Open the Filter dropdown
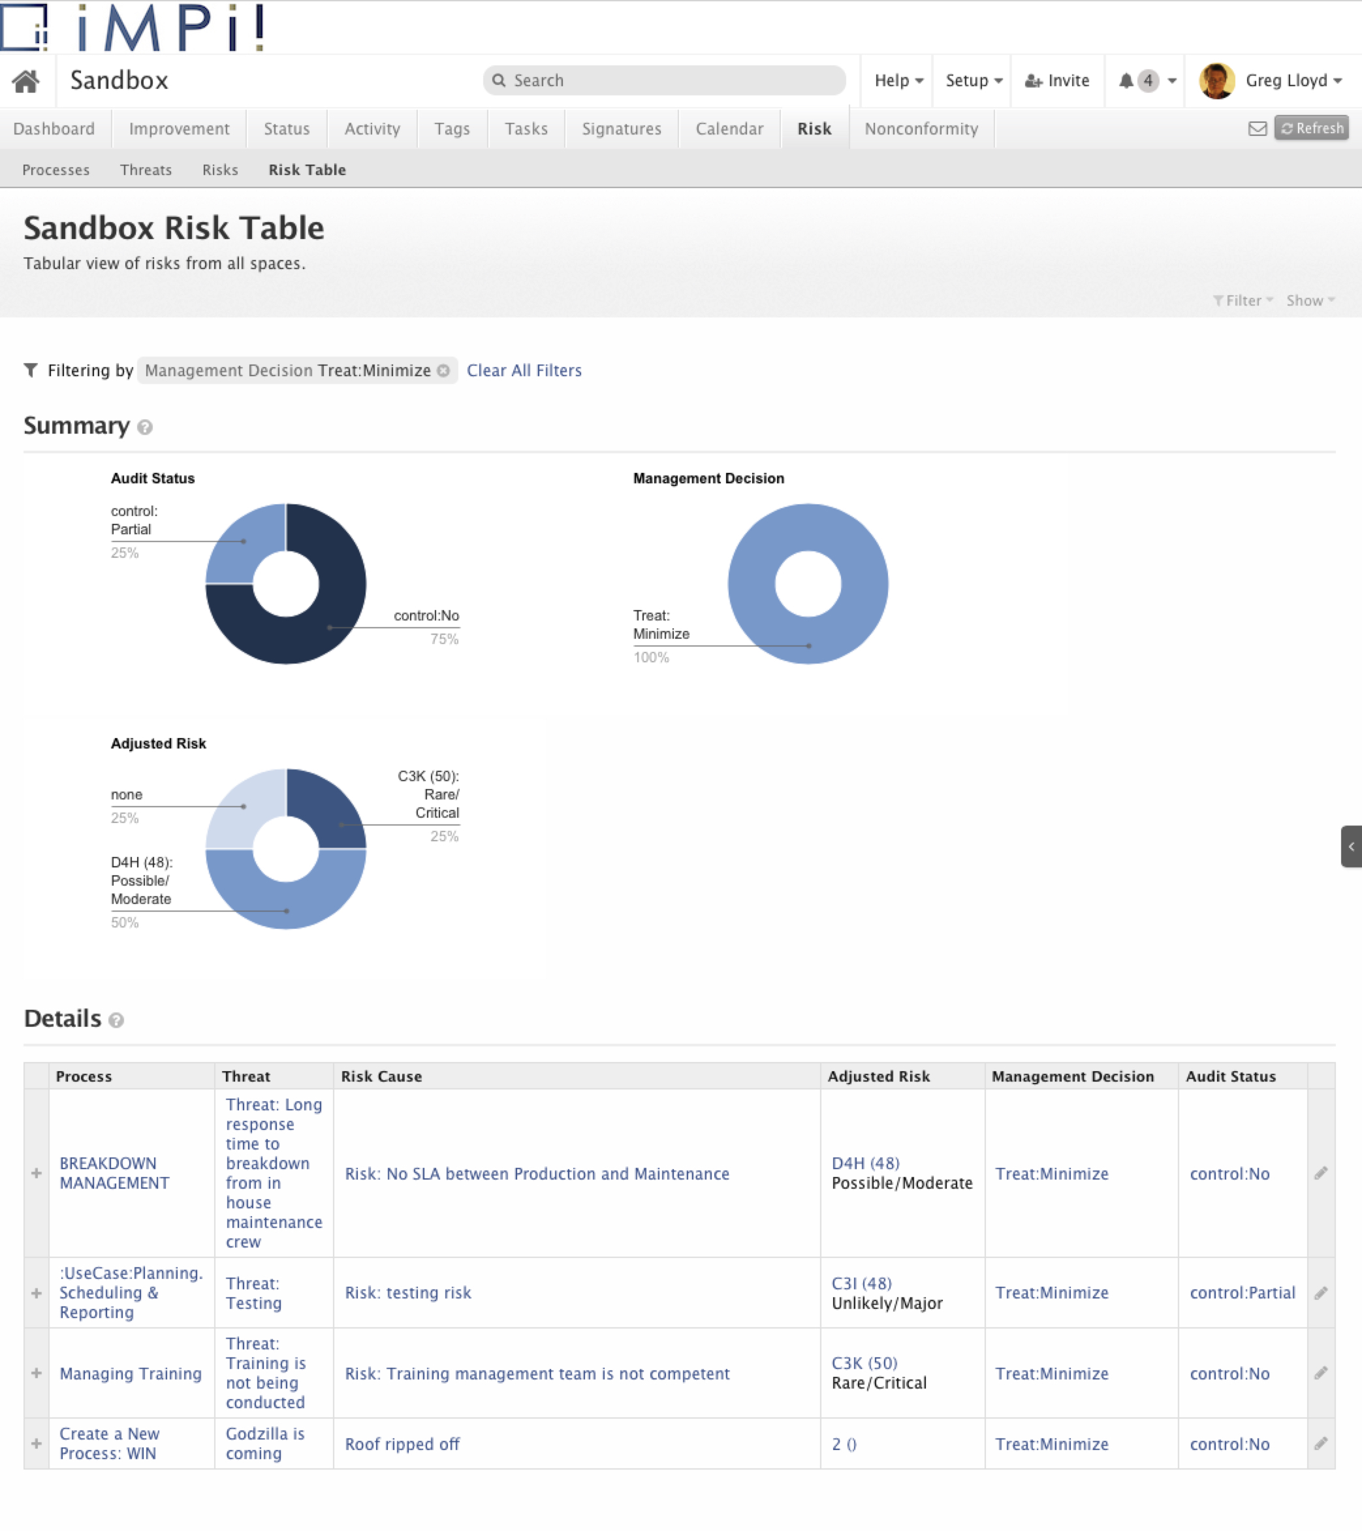This screenshot has width=1362, height=1531. point(1243,300)
